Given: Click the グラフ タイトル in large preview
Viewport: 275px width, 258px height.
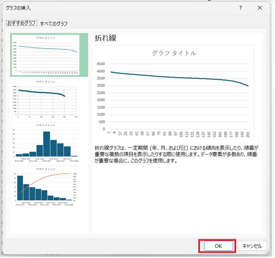Looking at the screenshot, I should tap(174, 53).
